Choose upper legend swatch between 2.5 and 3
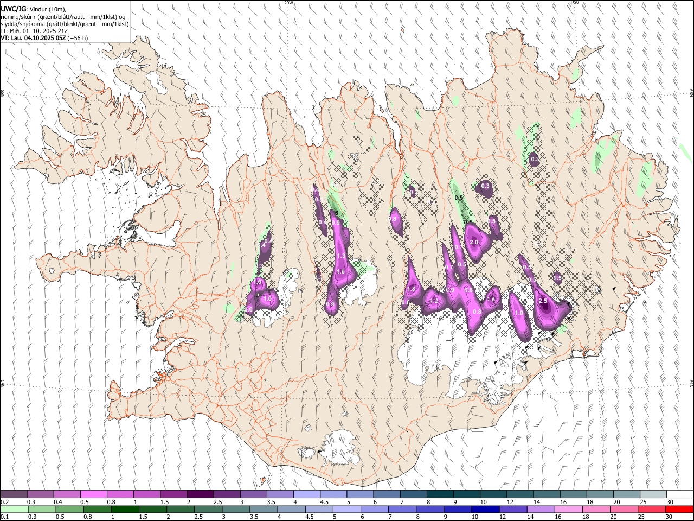This screenshot has height=521, width=694. (227, 494)
